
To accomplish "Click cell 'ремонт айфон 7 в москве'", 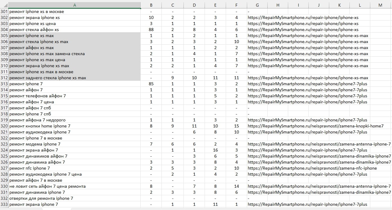I will (75, 180).
